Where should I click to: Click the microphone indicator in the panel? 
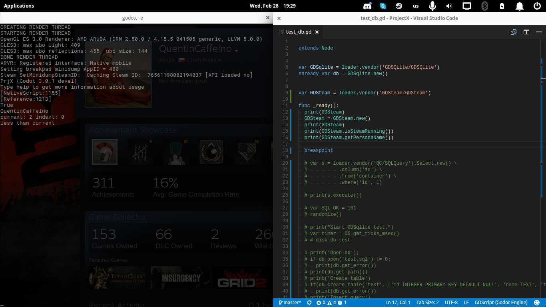432,6
